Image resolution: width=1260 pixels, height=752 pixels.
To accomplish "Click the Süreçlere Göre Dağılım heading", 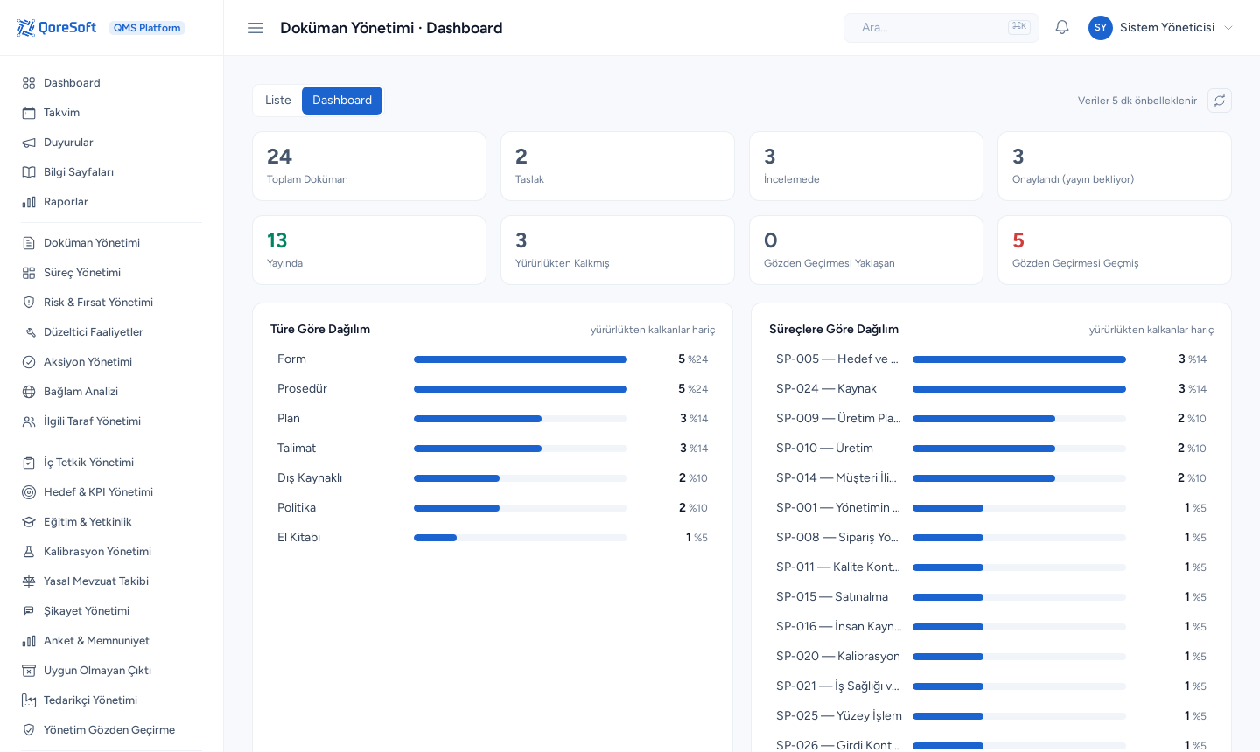I will [834, 330].
